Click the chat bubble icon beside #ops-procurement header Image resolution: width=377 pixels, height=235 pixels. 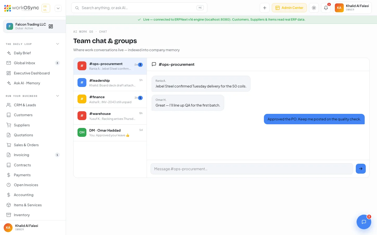click(154, 64)
